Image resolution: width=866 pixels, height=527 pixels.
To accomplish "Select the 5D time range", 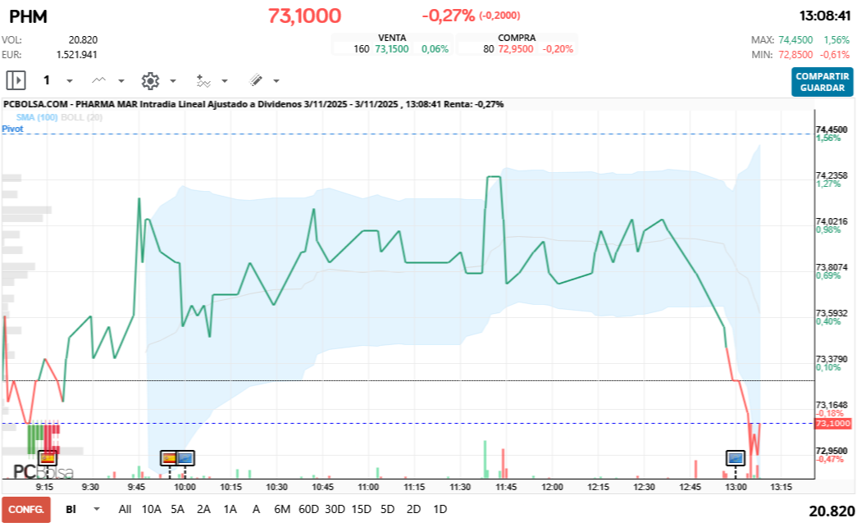I will 387,509.
